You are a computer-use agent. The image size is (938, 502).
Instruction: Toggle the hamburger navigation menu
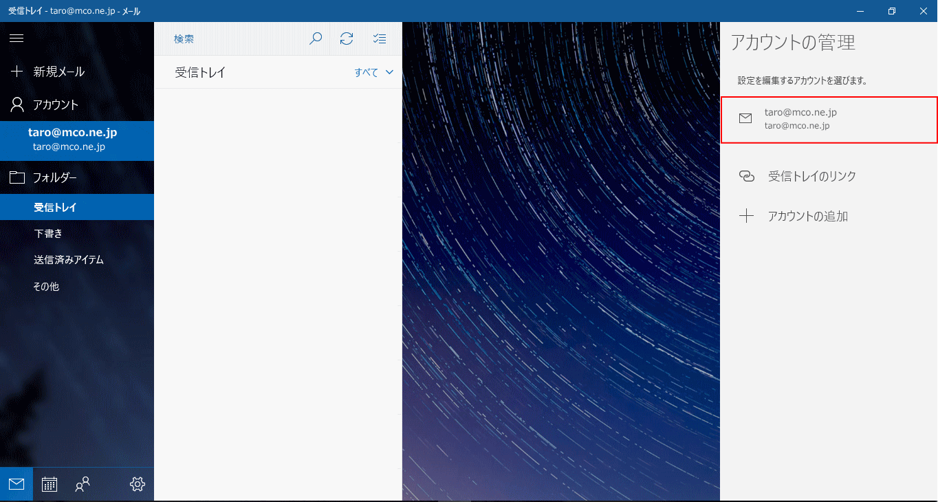tap(17, 39)
